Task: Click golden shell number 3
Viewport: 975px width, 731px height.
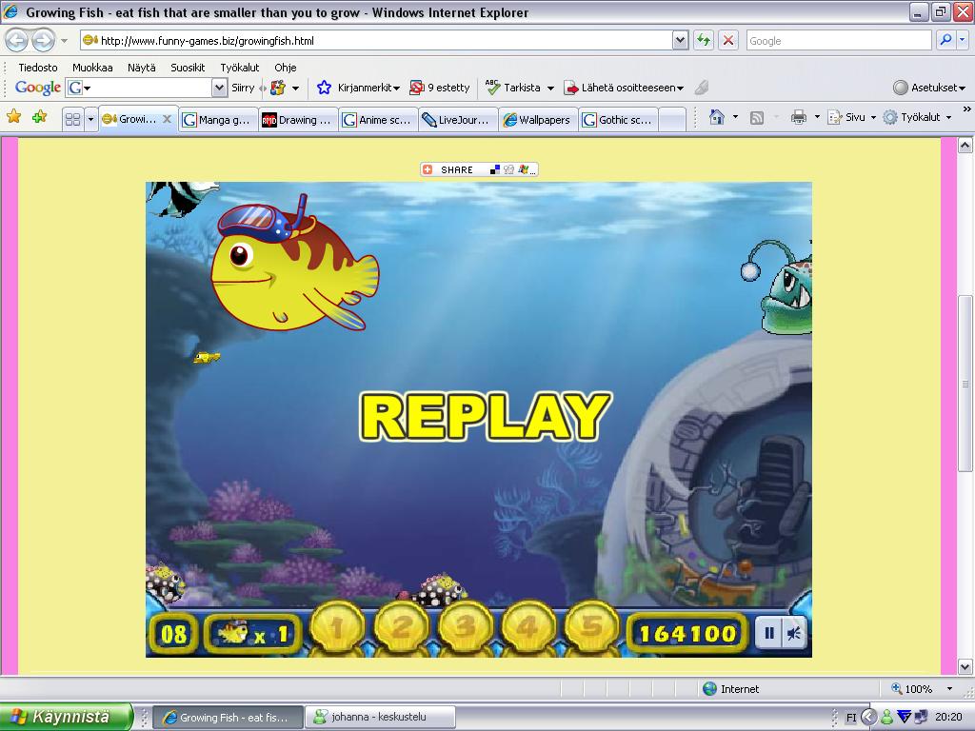Action: (465, 629)
